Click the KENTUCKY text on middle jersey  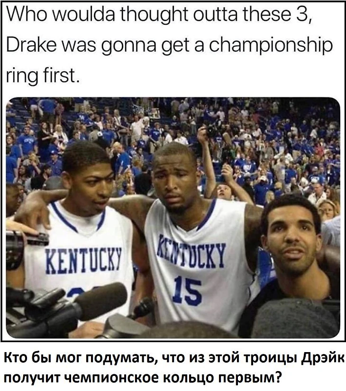(x=191, y=251)
